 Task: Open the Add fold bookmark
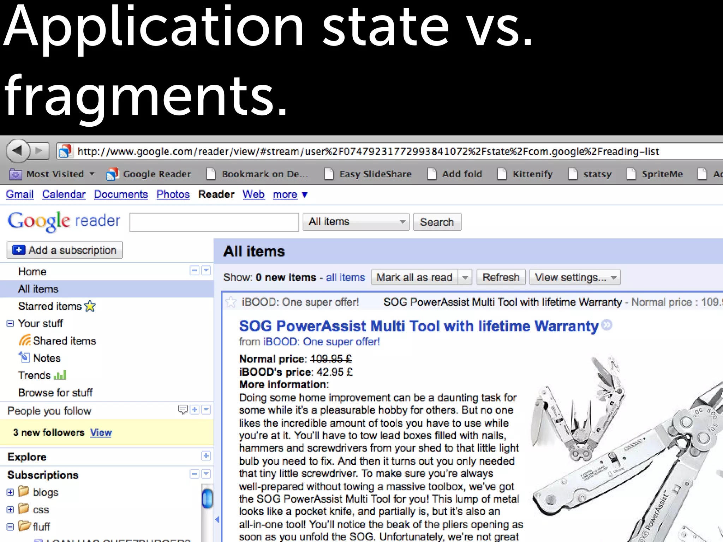click(x=454, y=174)
